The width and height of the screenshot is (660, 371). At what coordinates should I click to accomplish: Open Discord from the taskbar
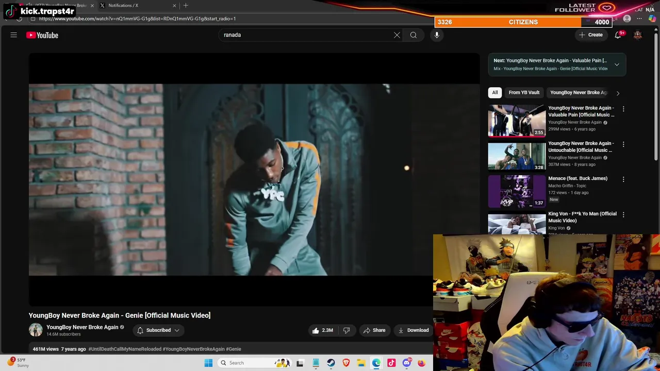click(x=406, y=363)
